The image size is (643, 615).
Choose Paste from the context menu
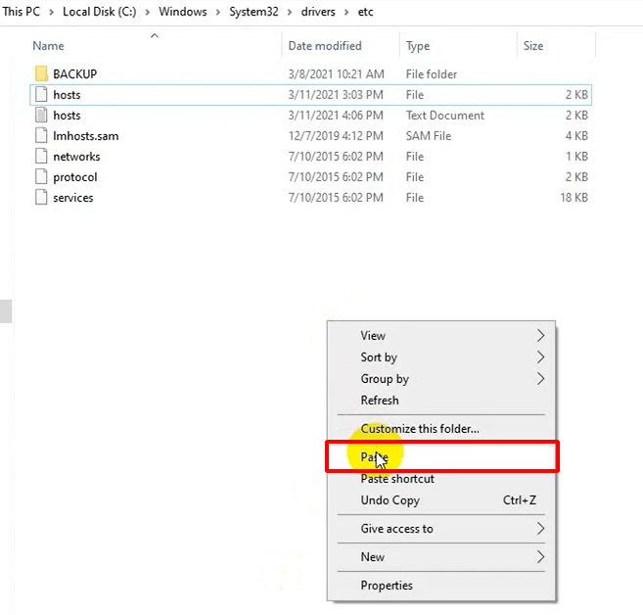tap(442, 456)
